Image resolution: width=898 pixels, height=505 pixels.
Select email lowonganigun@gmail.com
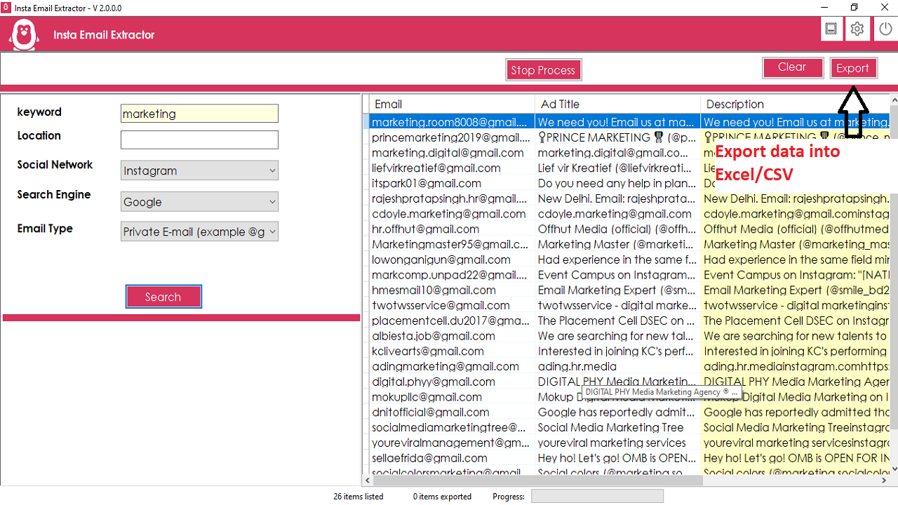pos(453,260)
